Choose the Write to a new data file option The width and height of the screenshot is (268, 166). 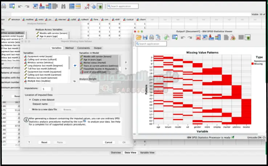click(30, 109)
